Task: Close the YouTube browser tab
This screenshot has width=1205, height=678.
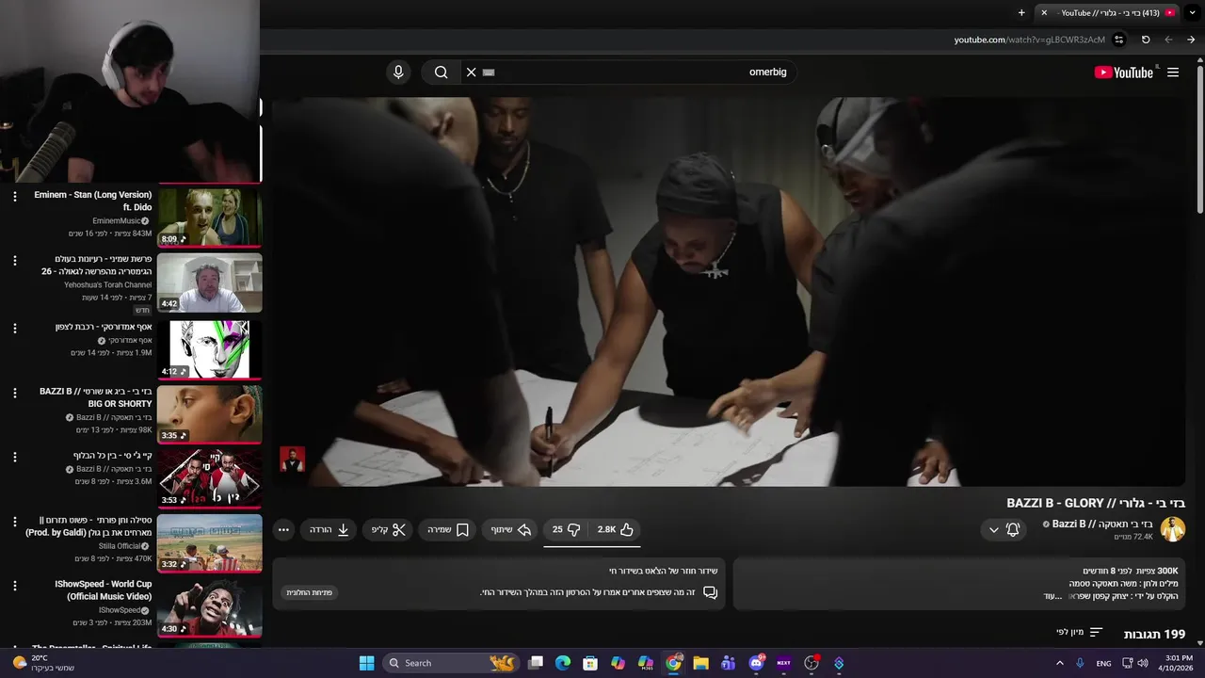Action: coord(1044,13)
